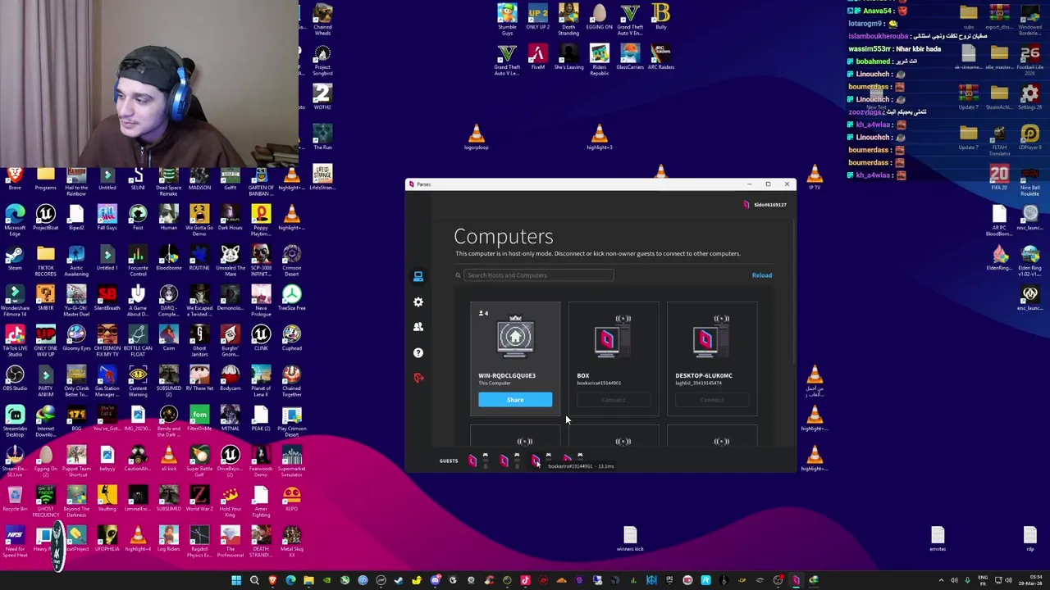1050x590 pixels.
Task: Select the DESKTOP-6LUK0MC computer thumbnail
Action: (712, 338)
